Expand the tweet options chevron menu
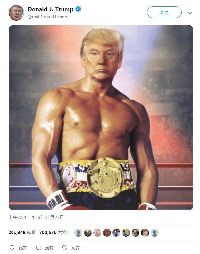200x254 pixels. 190,13
